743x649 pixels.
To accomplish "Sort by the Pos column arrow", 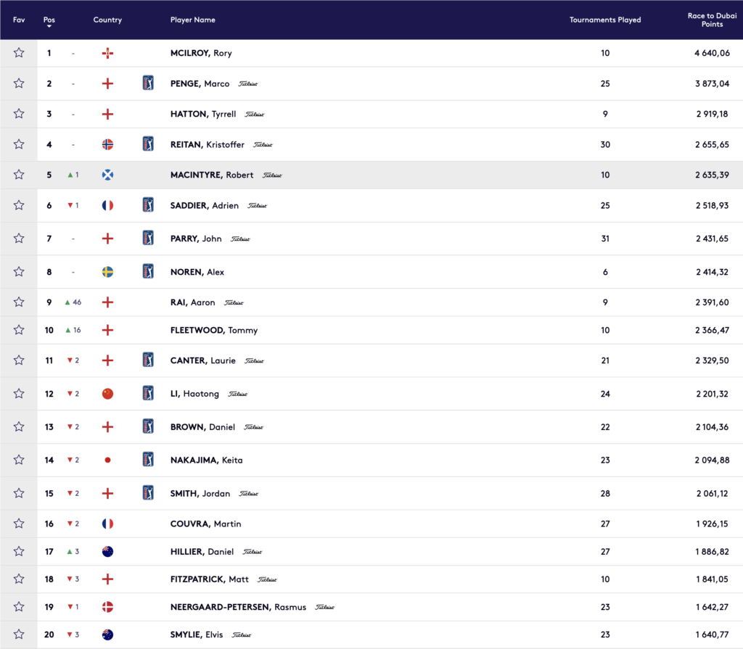I will (49, 26).
